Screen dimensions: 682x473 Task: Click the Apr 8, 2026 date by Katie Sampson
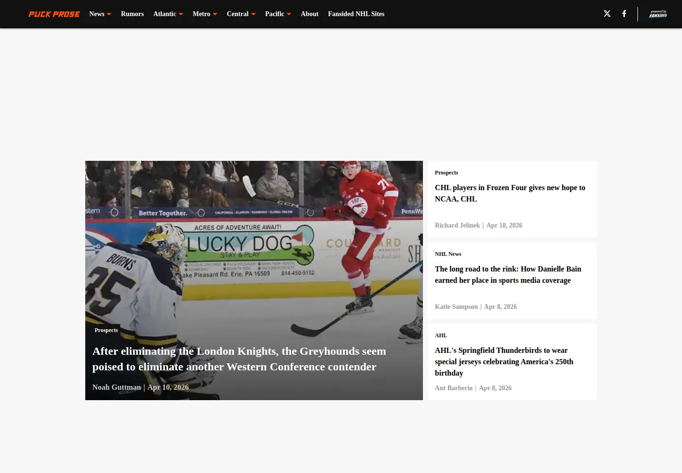[x=501, y=307]
